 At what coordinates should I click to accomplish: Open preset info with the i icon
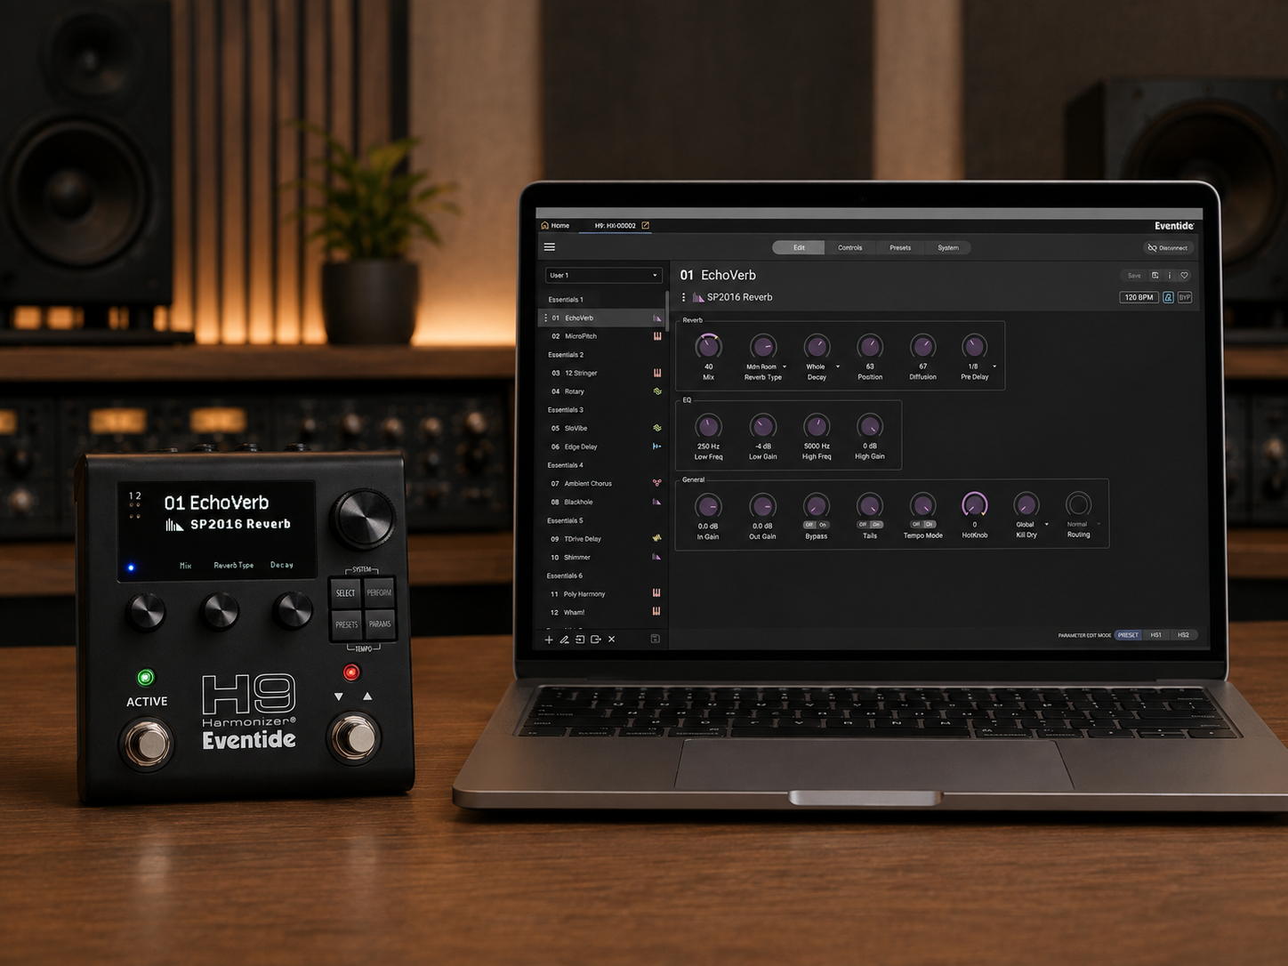1170,276
